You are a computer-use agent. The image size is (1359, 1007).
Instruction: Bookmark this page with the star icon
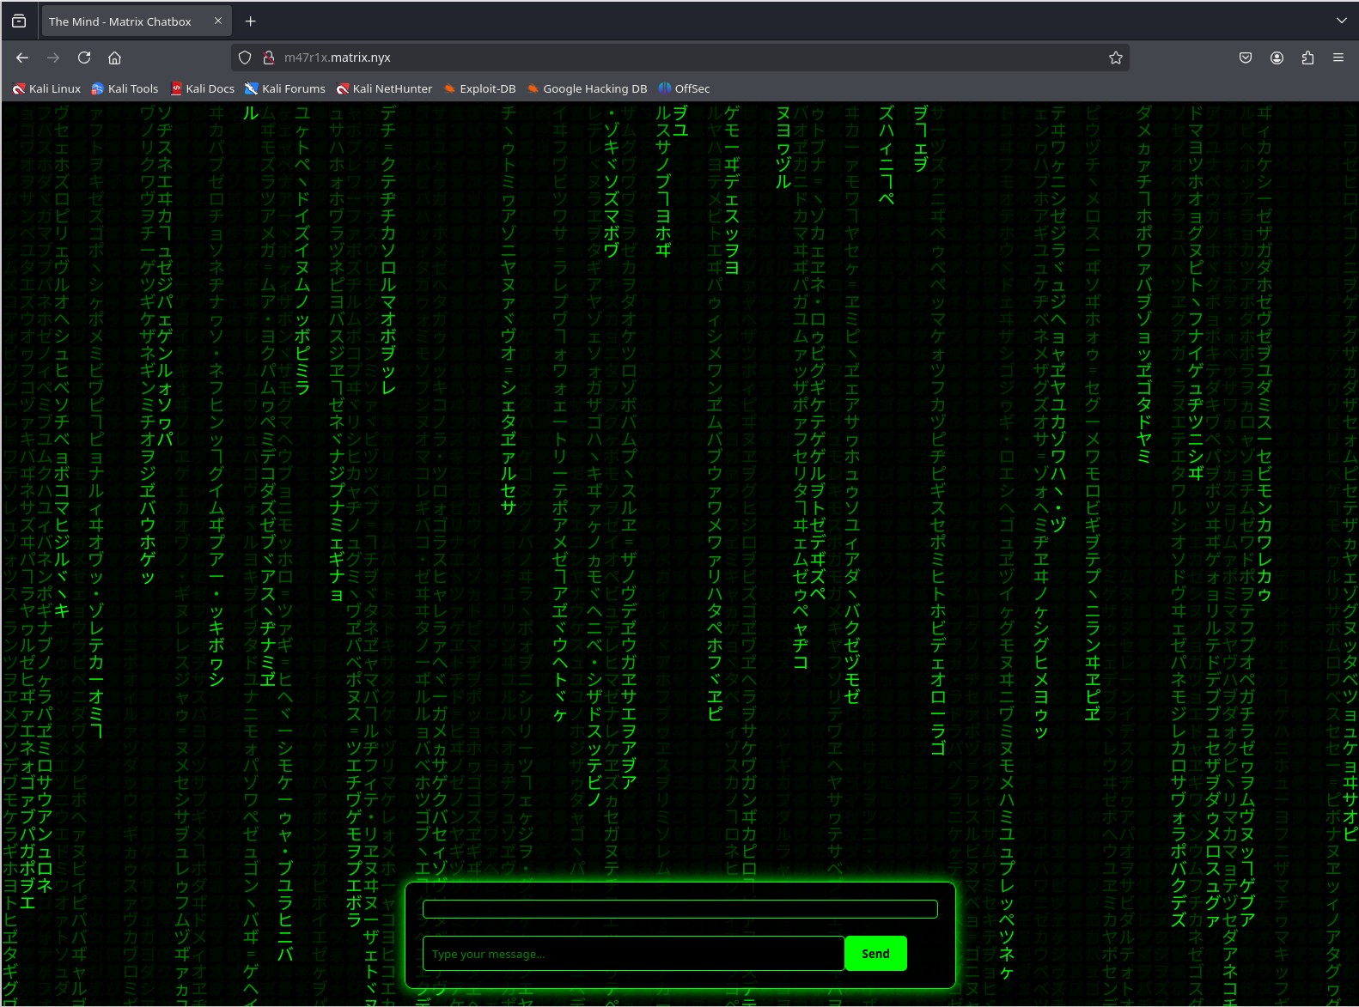point(1116,58)
